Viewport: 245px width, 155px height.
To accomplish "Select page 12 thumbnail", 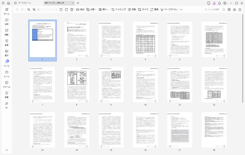I will coord(214,85).
